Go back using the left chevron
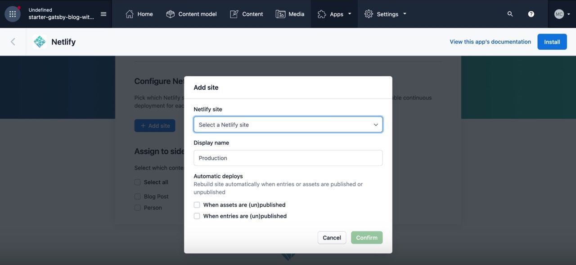576x265 pixels. [x=13, y=42]
